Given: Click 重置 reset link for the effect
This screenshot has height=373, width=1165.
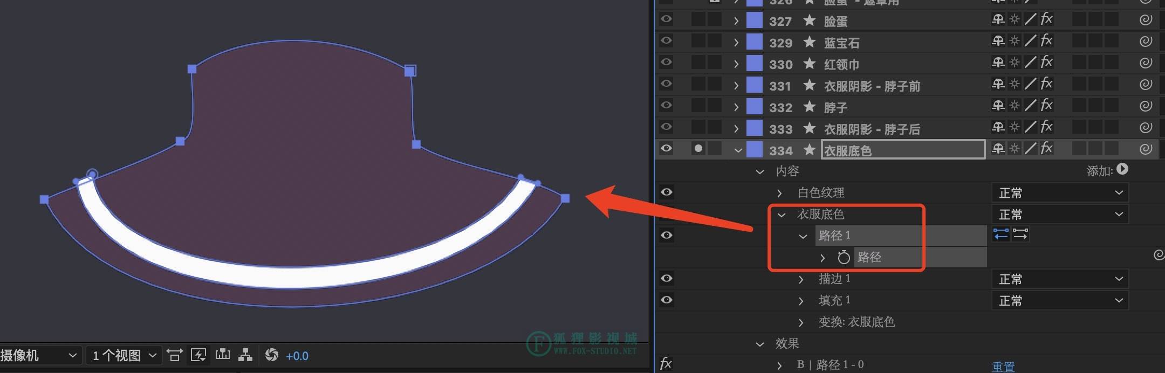Looking at the screenshot, I should 1003,367.
